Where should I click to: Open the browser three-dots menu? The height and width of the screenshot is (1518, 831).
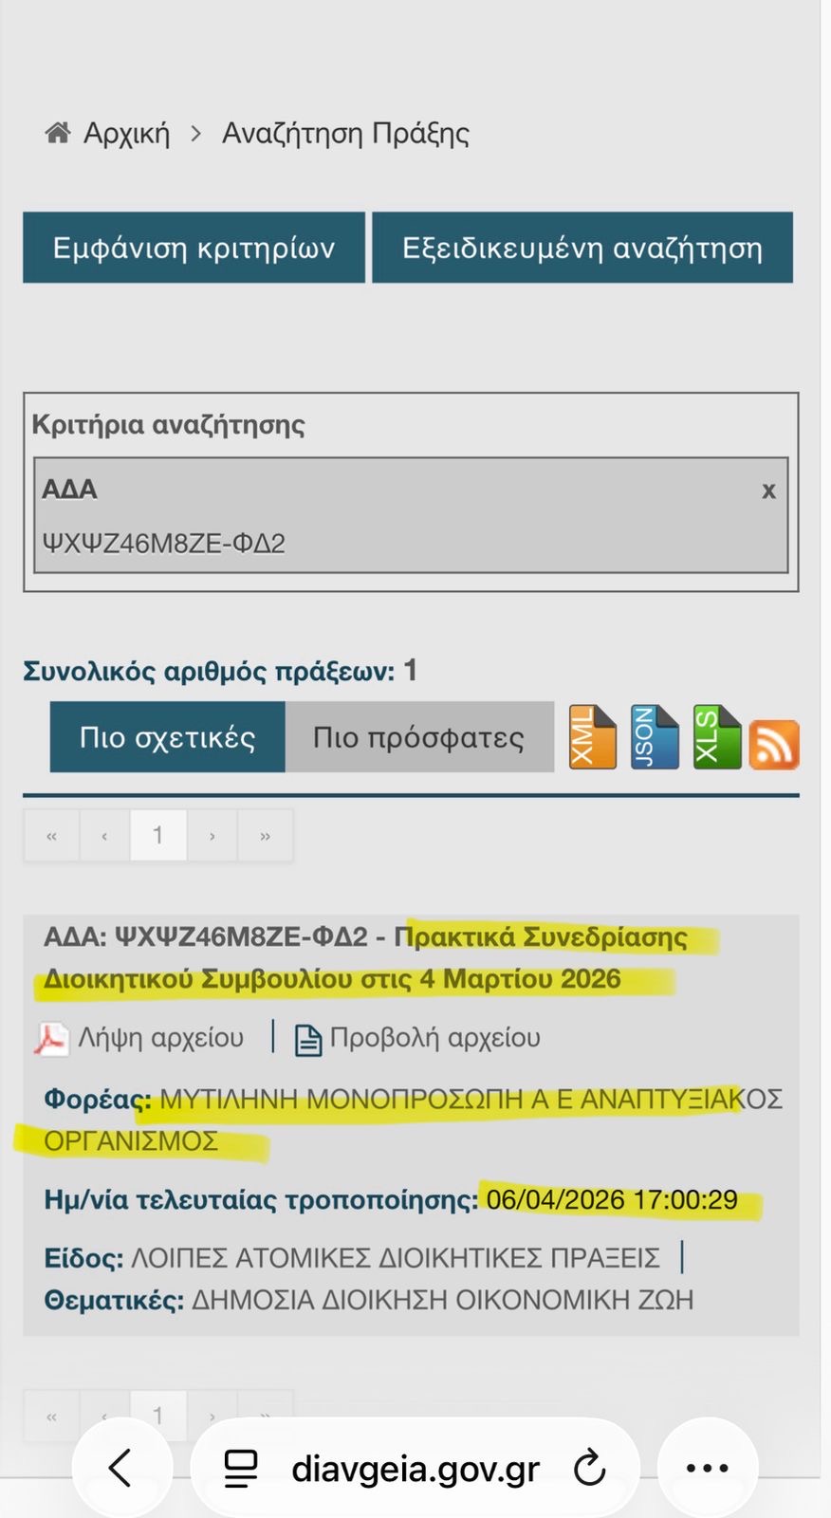pos(707,1468)
